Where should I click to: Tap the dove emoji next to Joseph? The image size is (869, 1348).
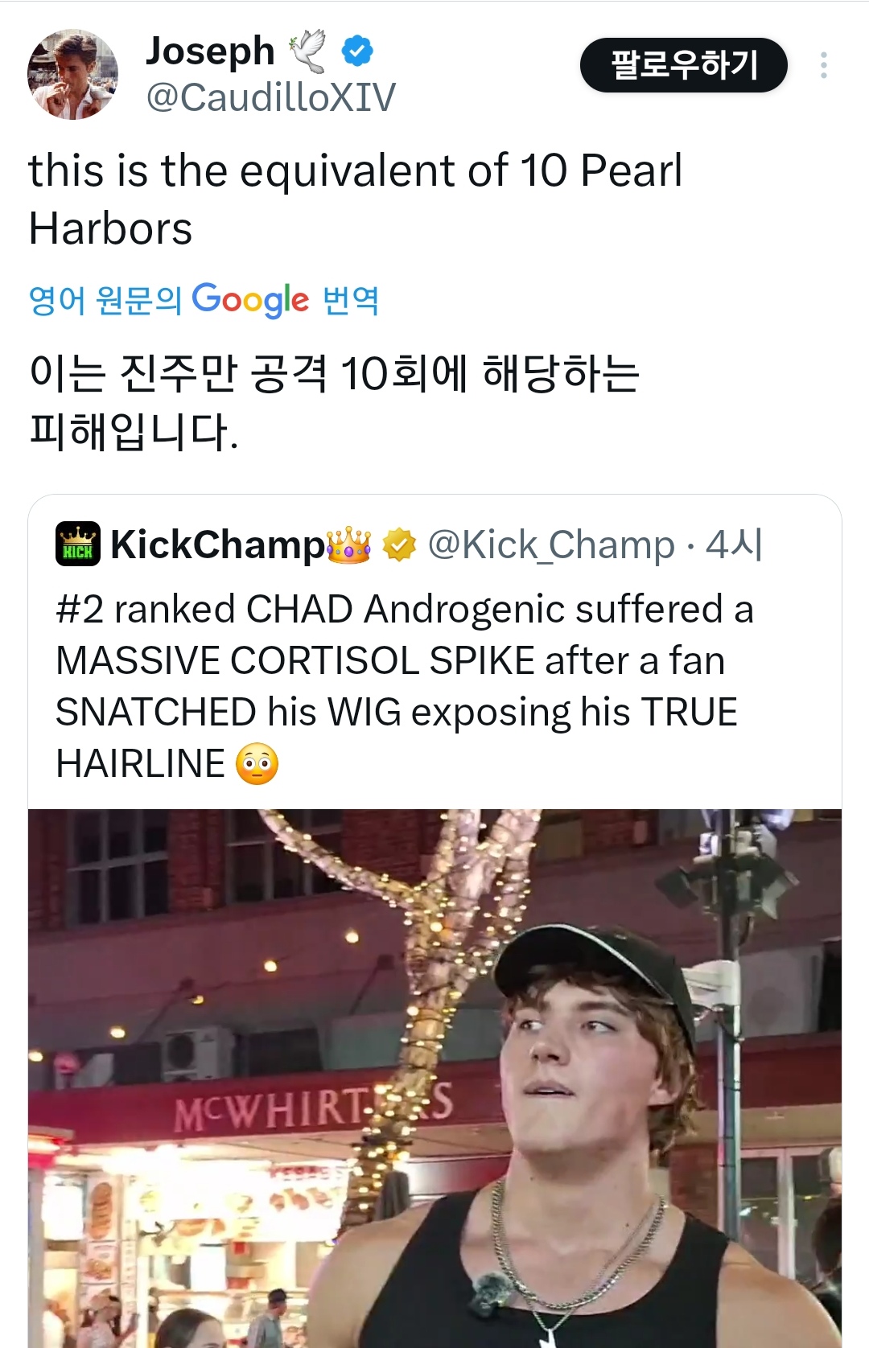pyautogui.click(x=307, y=51)
